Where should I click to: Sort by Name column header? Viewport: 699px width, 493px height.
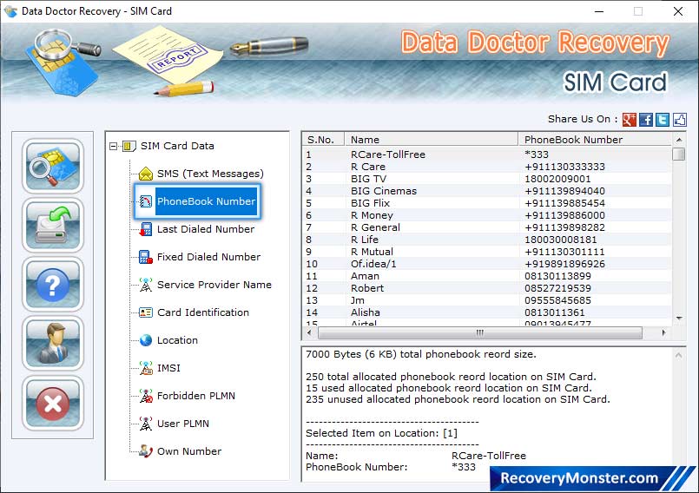[x=431, y=140]
